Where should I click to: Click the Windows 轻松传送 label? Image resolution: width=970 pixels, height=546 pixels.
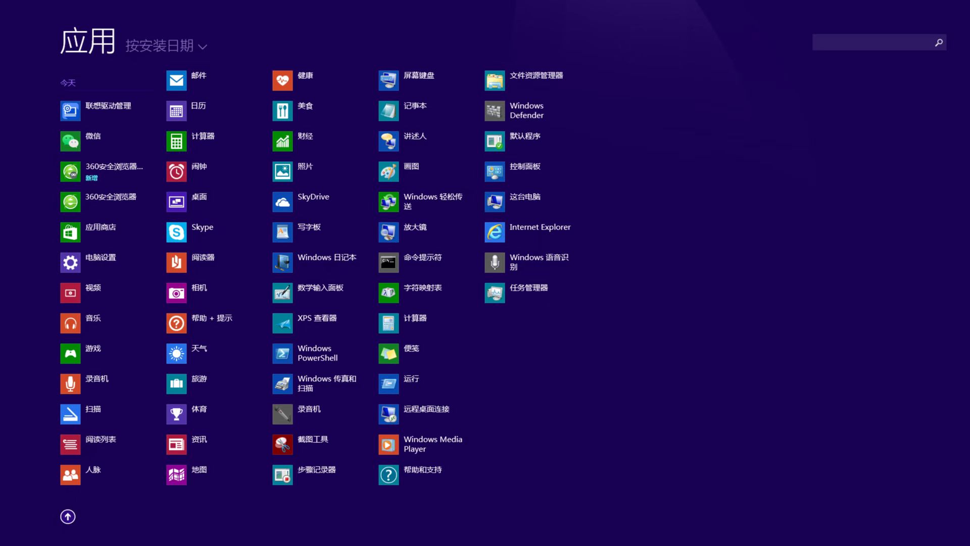(x=433, y=201)
